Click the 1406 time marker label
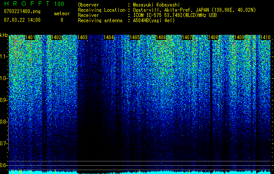Screen dimensions: 274x174 [x=161, y=37]
